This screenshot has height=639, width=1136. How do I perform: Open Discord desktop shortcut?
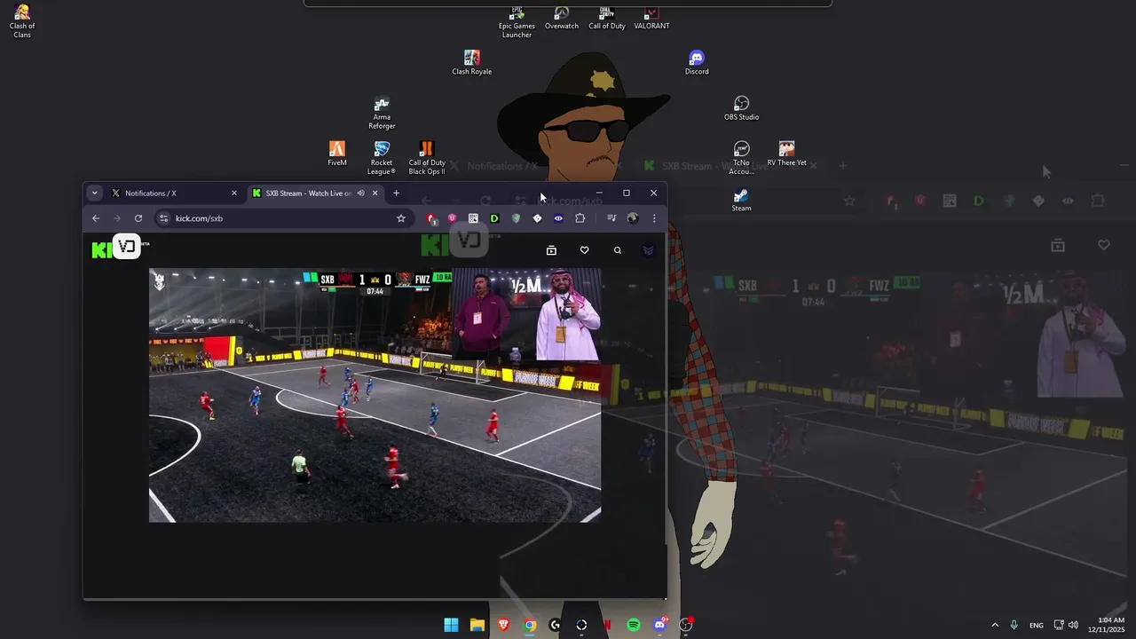click(697, 63)
